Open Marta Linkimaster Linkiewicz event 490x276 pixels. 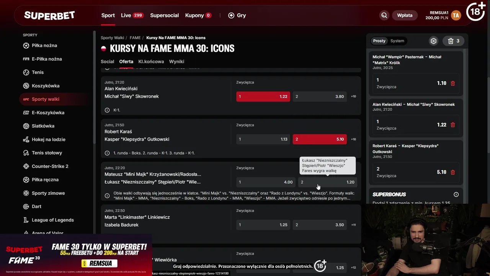pos(137,217)
